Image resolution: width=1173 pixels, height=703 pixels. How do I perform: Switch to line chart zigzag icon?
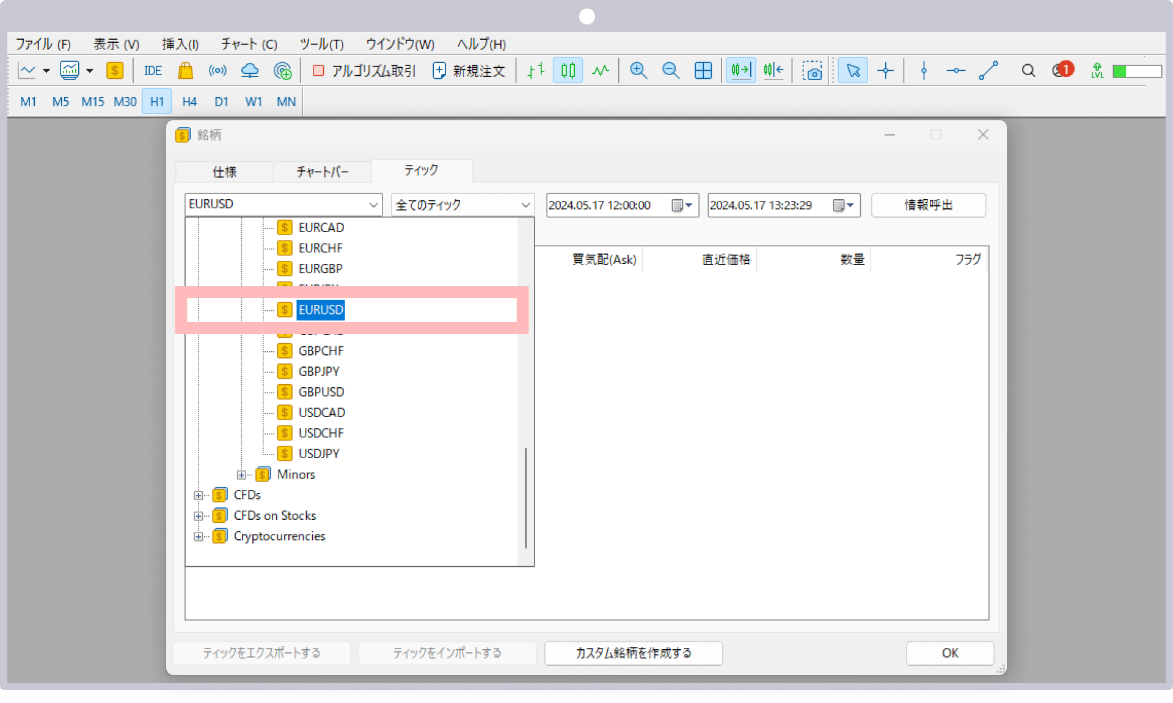(x=601, y=71)
